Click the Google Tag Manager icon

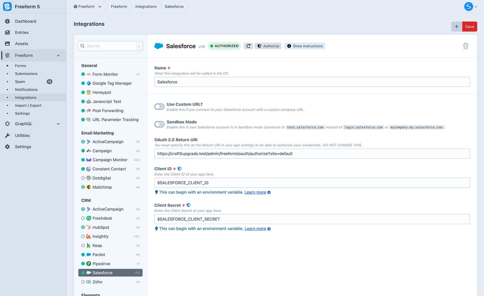(89, 83)
